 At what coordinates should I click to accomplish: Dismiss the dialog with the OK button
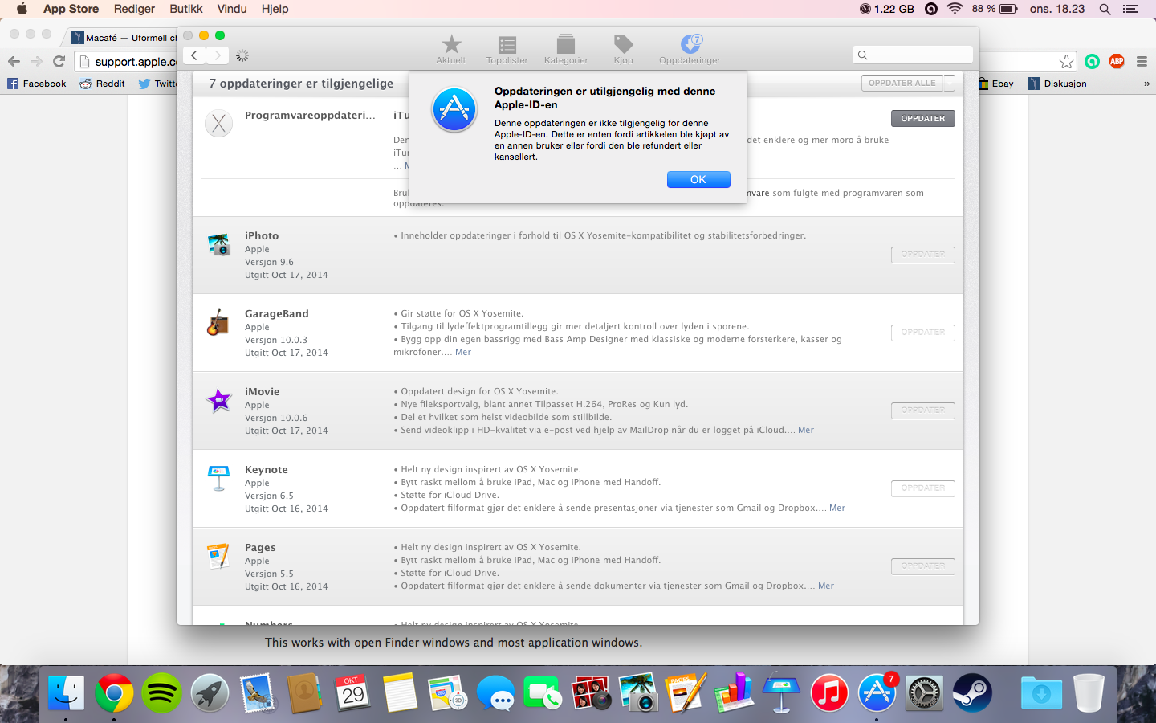tap(698, 180)
